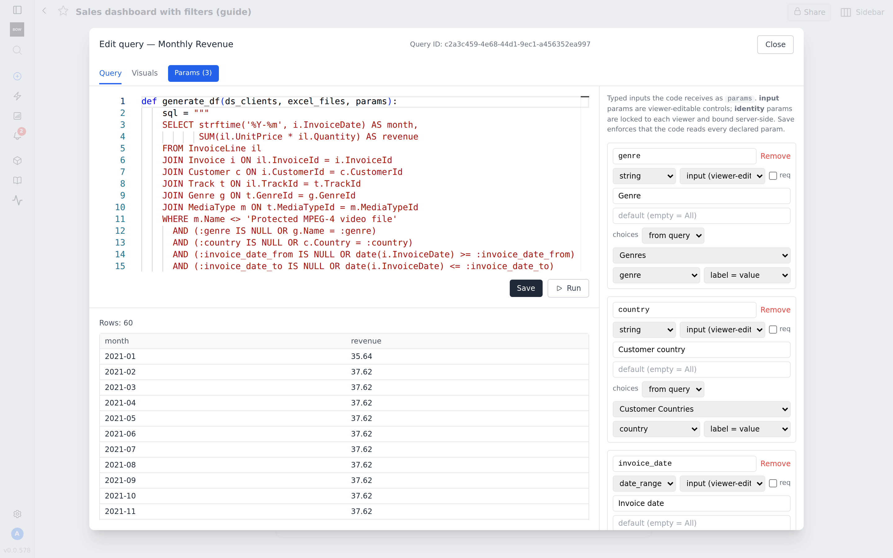Toggle the Sidebar layout button
This screenshot has width=893, height=558.
[x=863, y=12]
